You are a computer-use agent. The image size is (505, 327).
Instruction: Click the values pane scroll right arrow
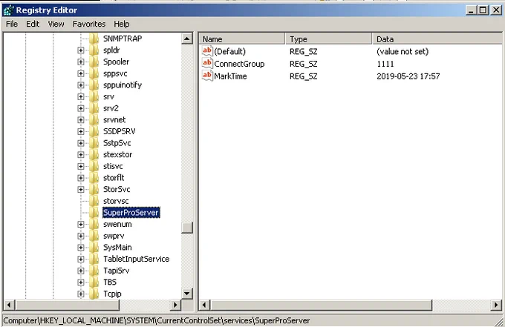pos(496,305)
